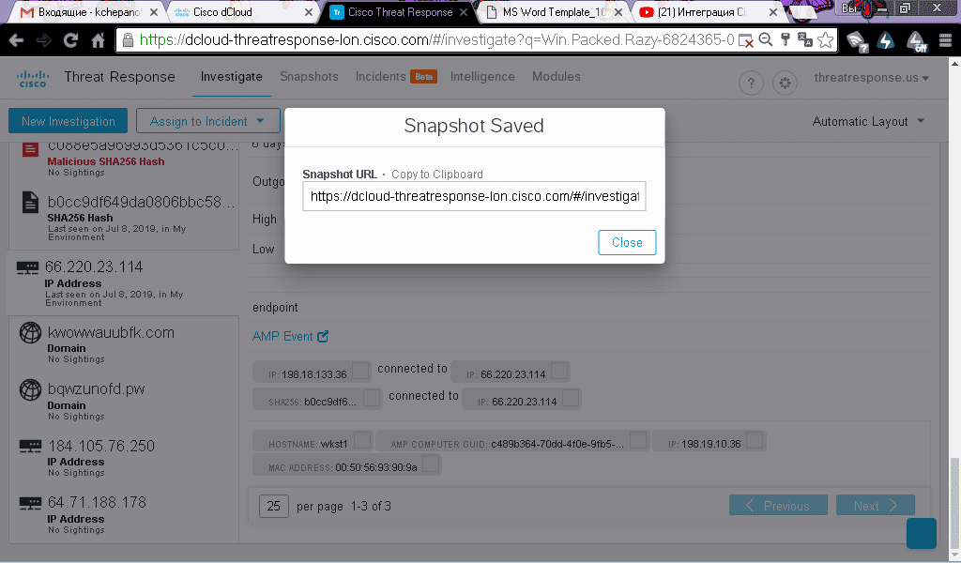Image resolution: width=961 pixels, height=563 pixels.
Task: Click the browser forward arrow
Action: point(43,40)
